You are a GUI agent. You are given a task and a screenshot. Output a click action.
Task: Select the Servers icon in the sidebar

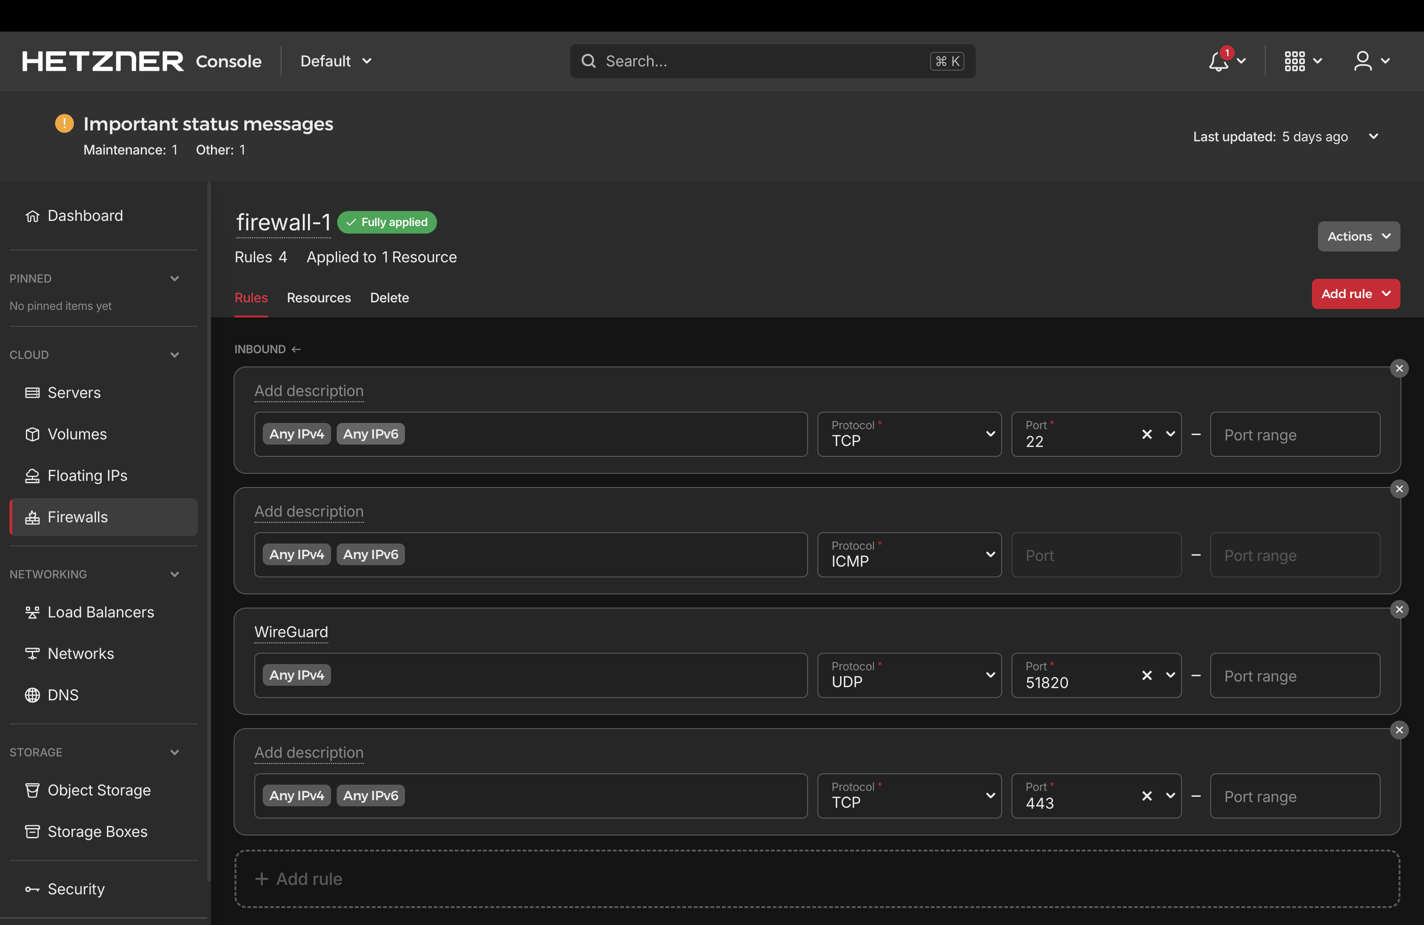[x=33, y=392]
